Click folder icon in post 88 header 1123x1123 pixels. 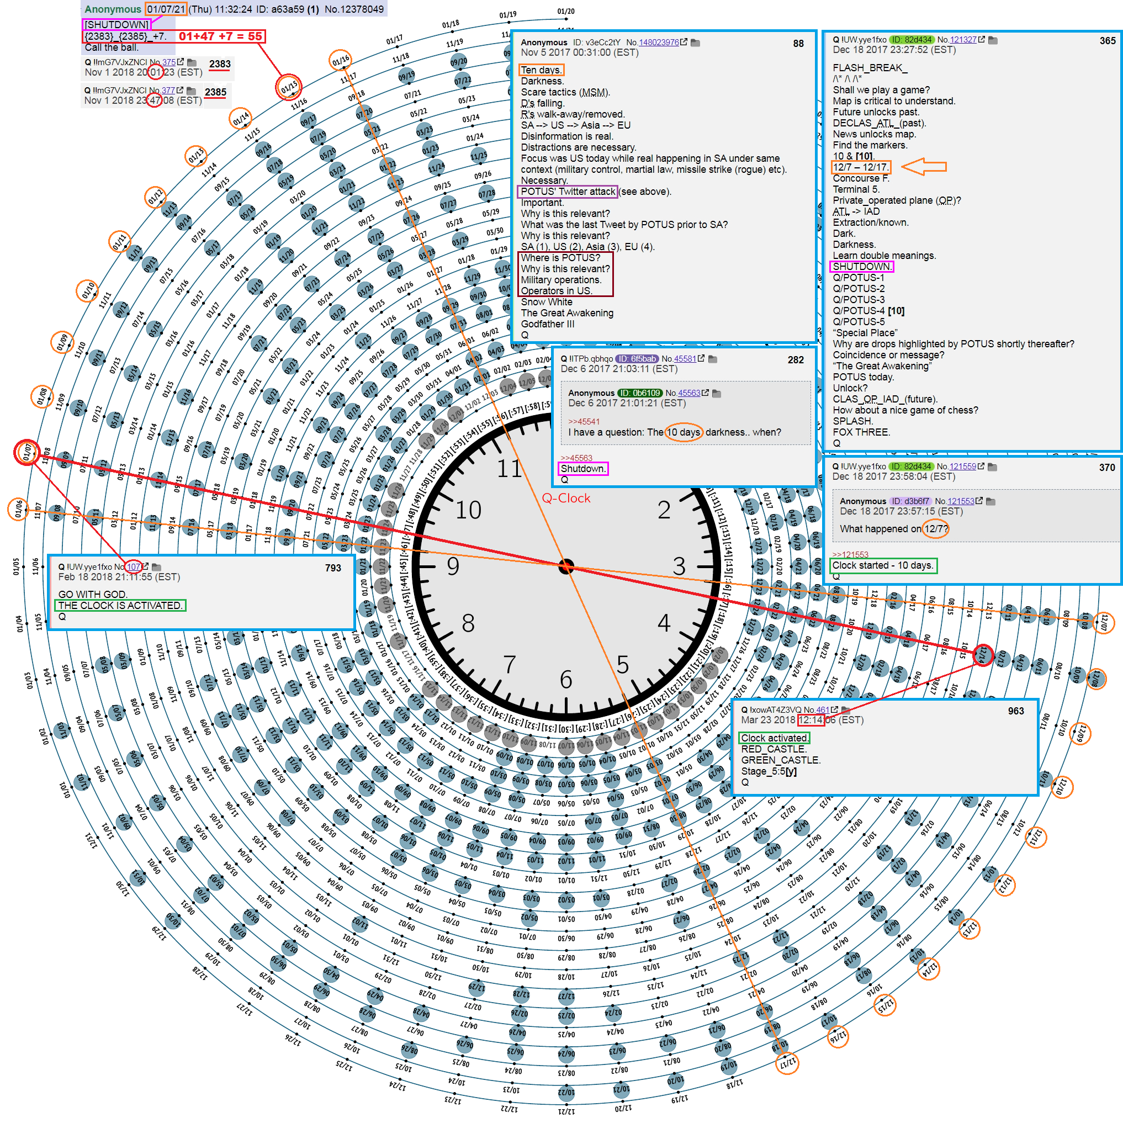coord(695,43)
